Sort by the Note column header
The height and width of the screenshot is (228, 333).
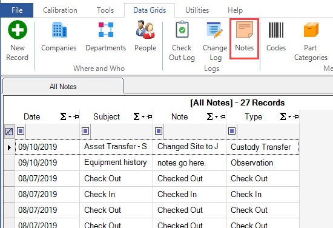[179, 117]
